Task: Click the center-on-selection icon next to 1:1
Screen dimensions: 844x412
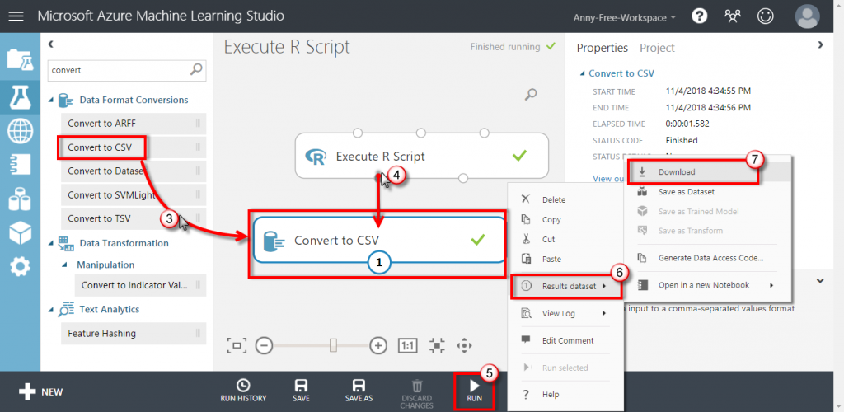Action: click(437, 345)
